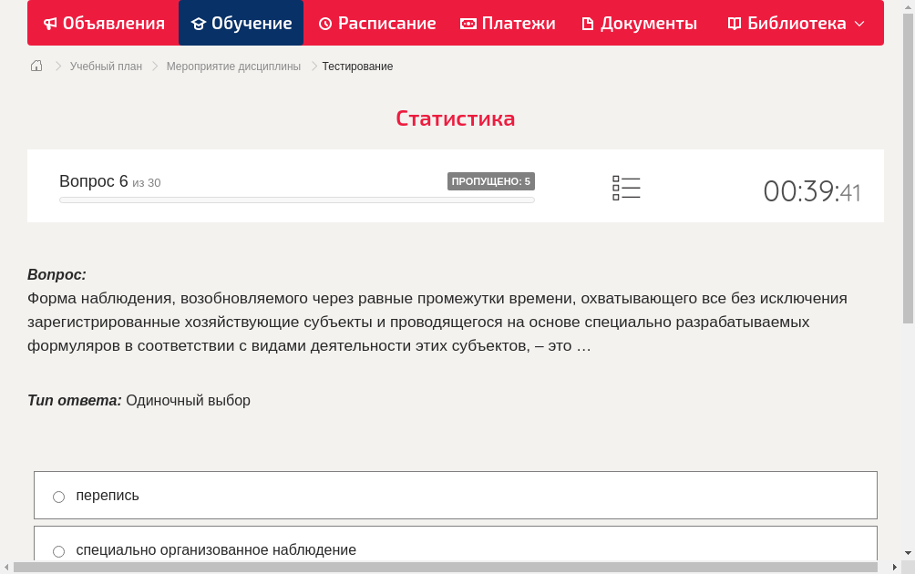Click the clock icon beside Расписание
The height and width of the screenshot is (574, 915).
pyautogui.click(x=324, y=23)
